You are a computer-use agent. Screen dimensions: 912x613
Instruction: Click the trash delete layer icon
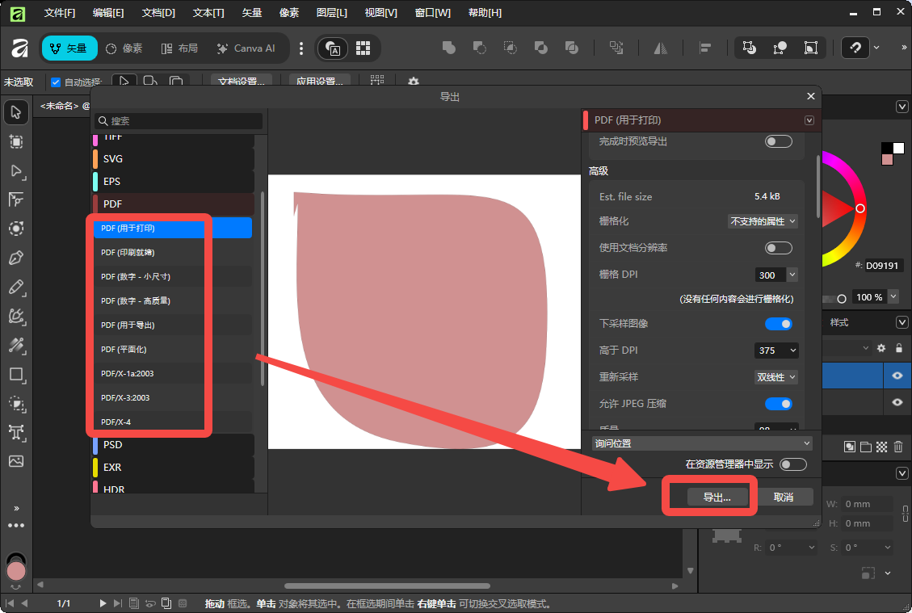click(898, 447)
